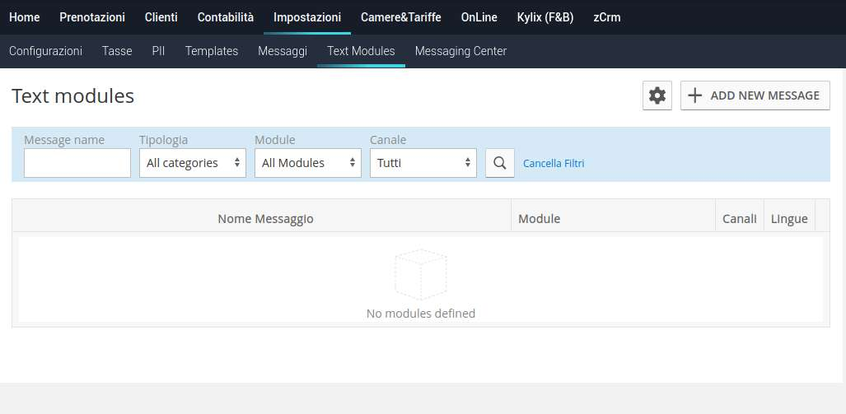The height and width of the screenshot is (414, 846).
Task: Switch to the Configurazioni tab
Action: point(45,51)
